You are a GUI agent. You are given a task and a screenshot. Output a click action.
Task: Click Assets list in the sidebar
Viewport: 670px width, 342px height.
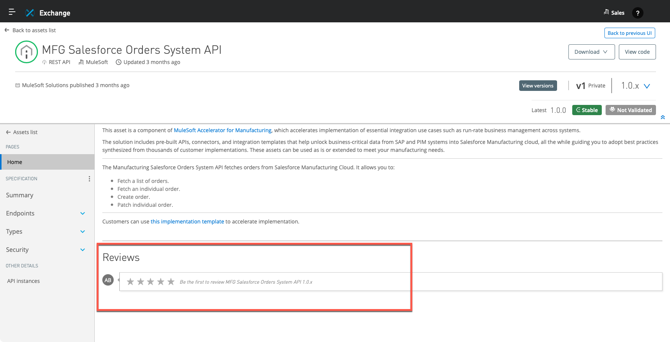(x=22, y=132)
